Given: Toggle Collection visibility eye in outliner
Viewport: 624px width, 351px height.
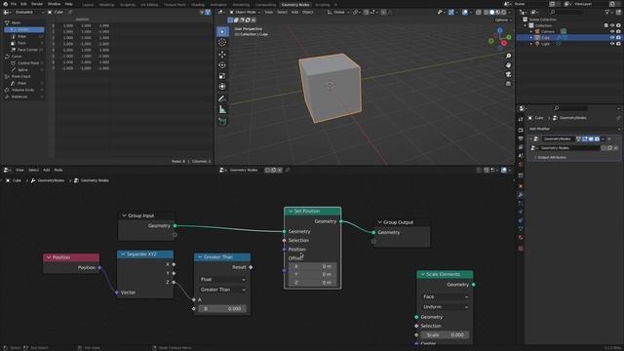Looking at the screenshot, I should coord(612,25).
